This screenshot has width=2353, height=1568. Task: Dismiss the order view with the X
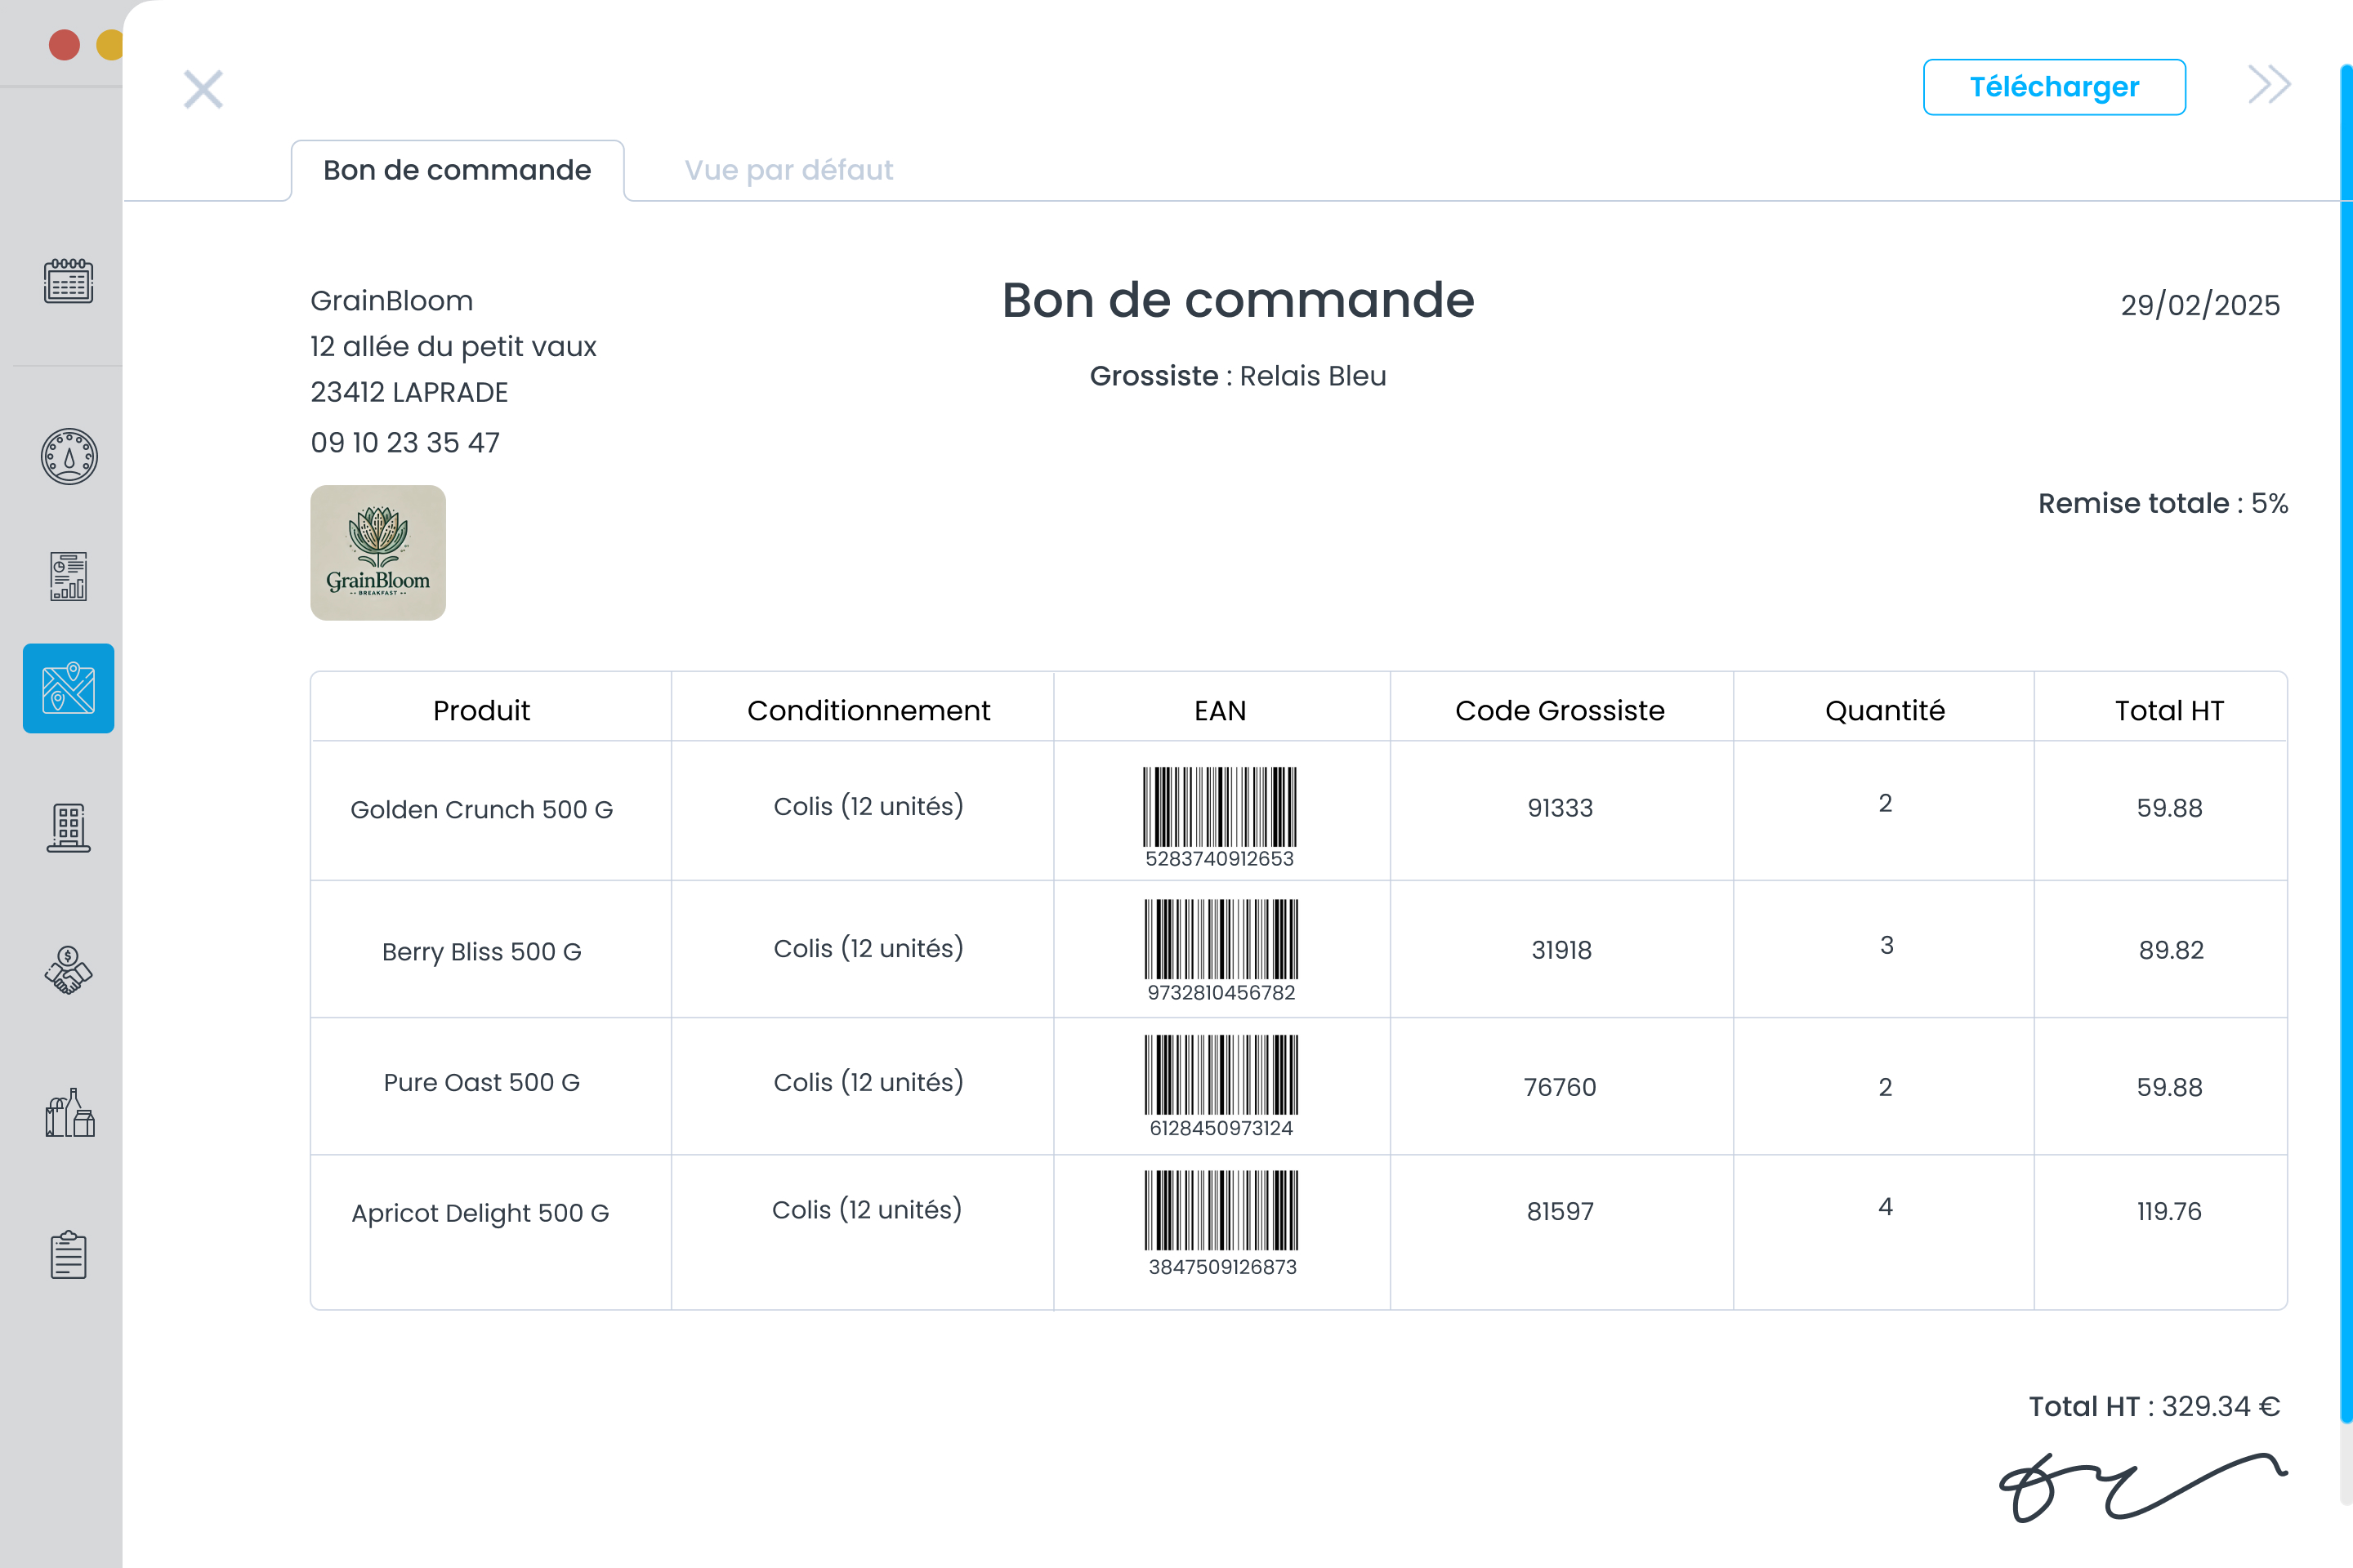tap(203, 88)
